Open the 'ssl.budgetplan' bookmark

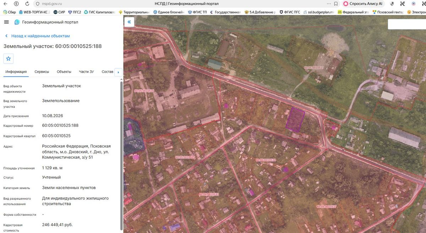319,12
